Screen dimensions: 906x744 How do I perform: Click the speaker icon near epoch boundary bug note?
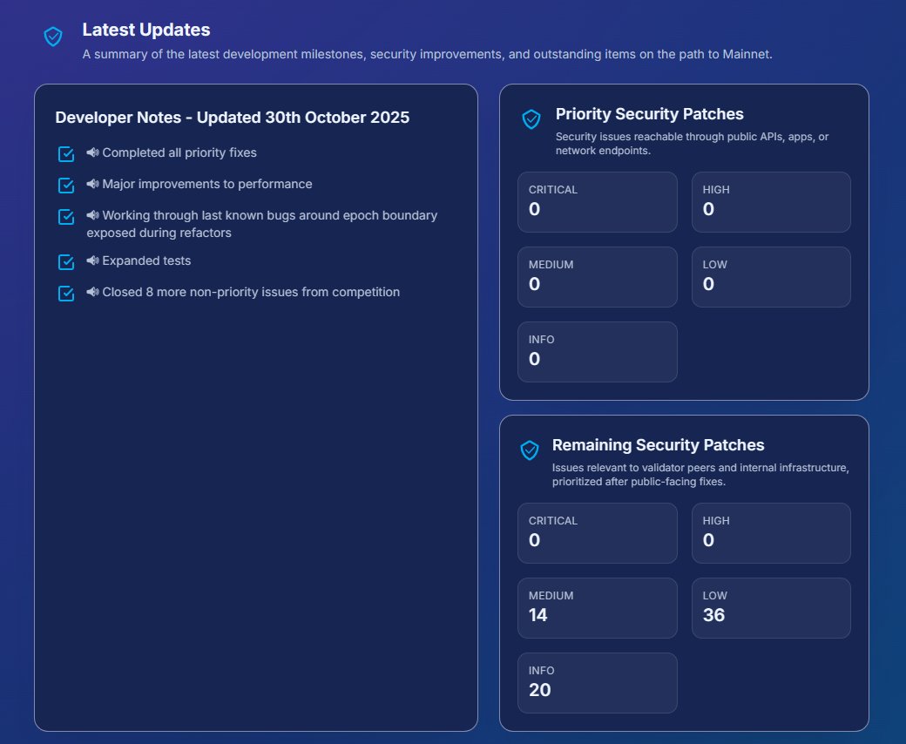[x=91, y=214]
